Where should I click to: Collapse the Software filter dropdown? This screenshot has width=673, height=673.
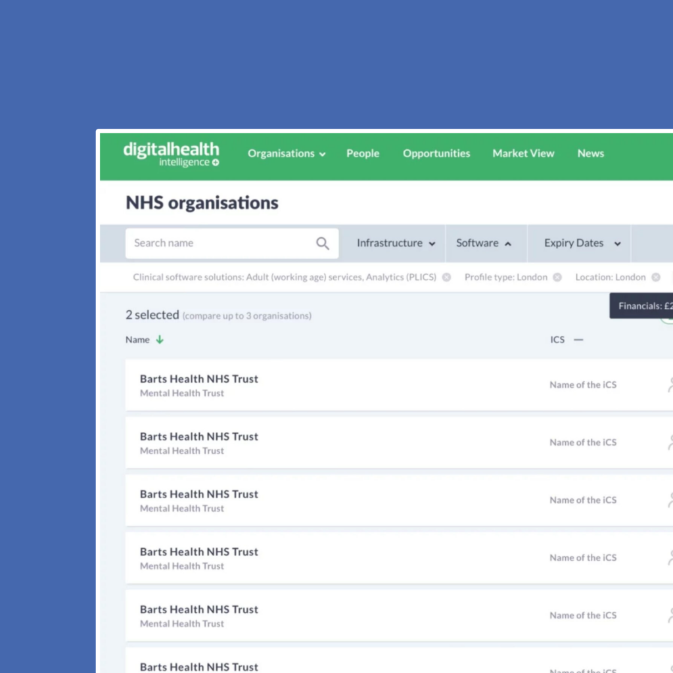pos(484,243)
